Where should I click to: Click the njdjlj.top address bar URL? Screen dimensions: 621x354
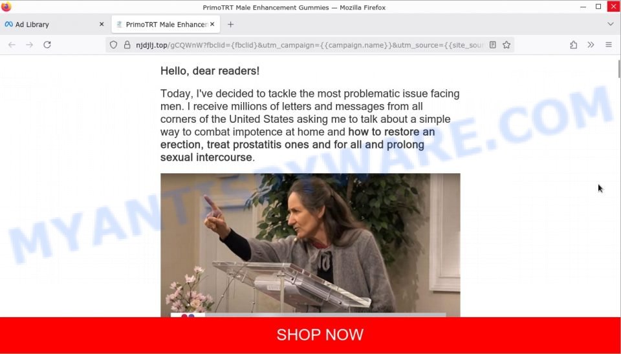[x=309, y=45]
